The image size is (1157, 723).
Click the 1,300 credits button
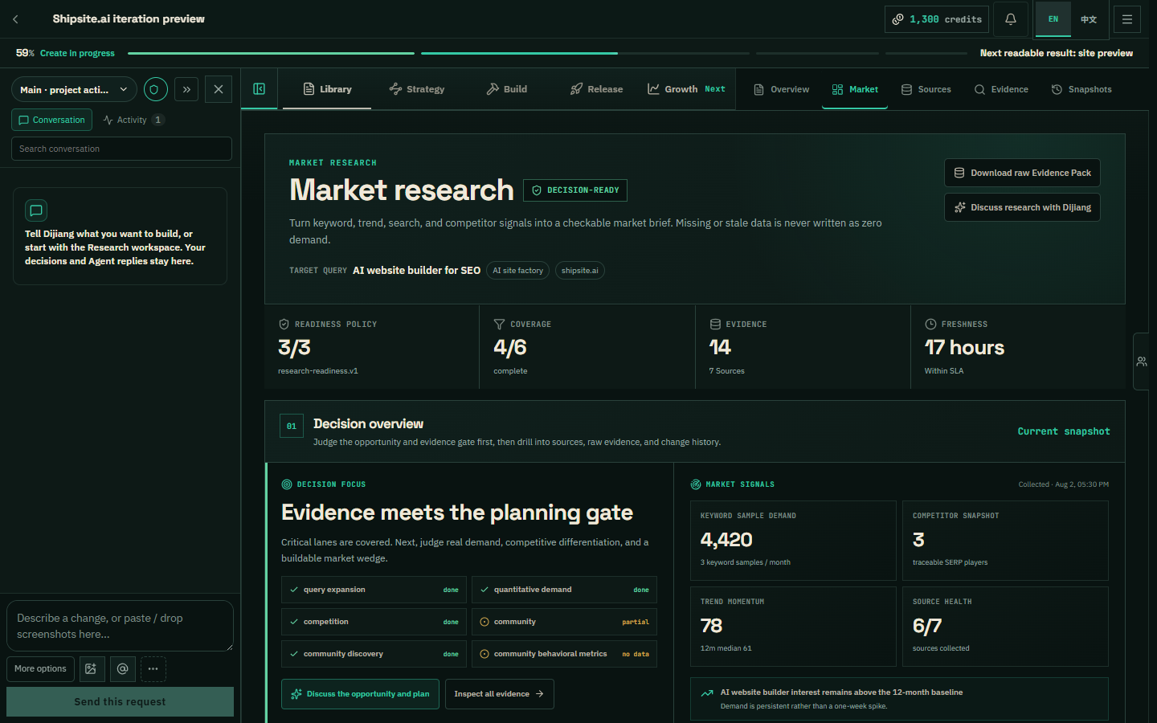coord(937,19)
